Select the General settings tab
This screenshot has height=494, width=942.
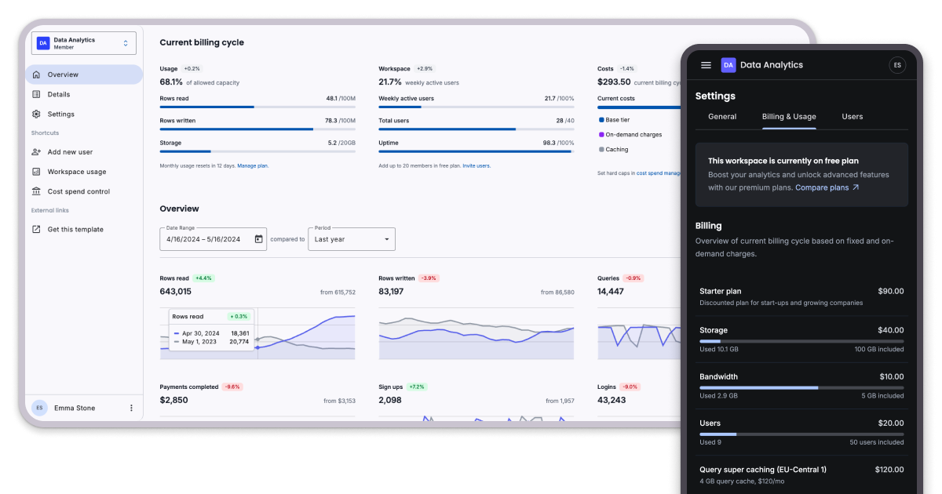point(721,116)
